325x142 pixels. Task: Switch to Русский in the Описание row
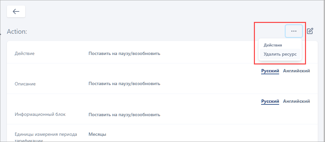(270, 71)
